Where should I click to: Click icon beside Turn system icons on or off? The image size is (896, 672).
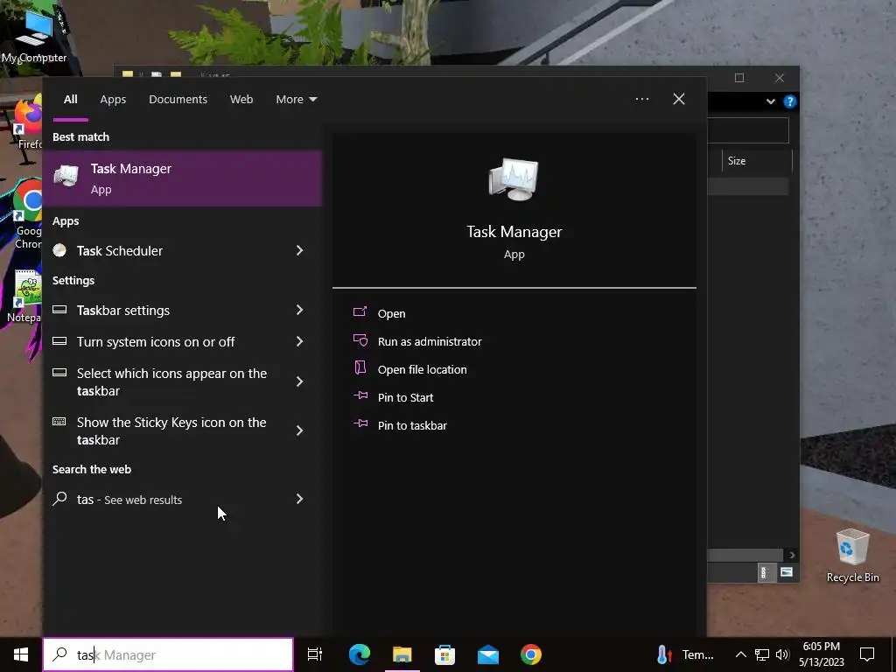click(59, 341)
